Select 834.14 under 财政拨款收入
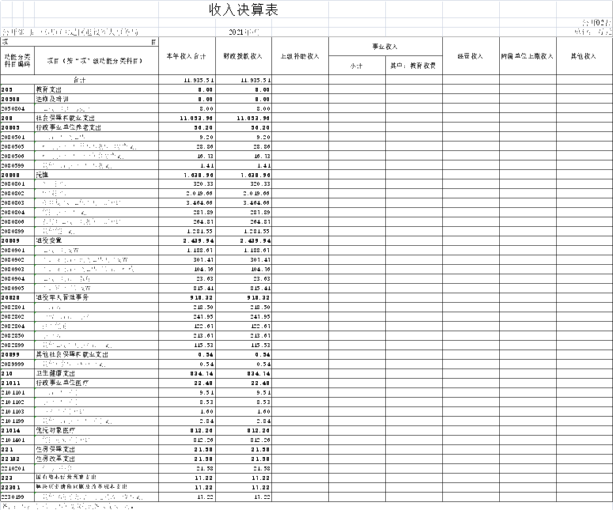 pyautogui.click(x=244, y=374)
